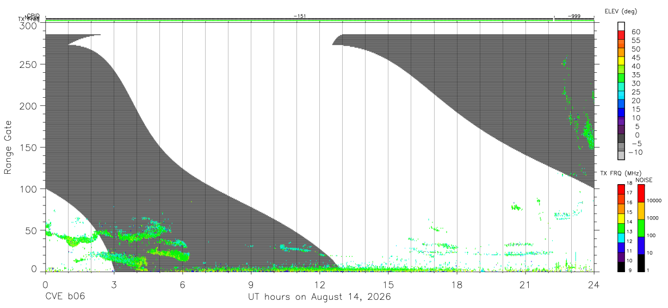Click the '3' hour tick label
668x308 pixels.
pos(114,285)
